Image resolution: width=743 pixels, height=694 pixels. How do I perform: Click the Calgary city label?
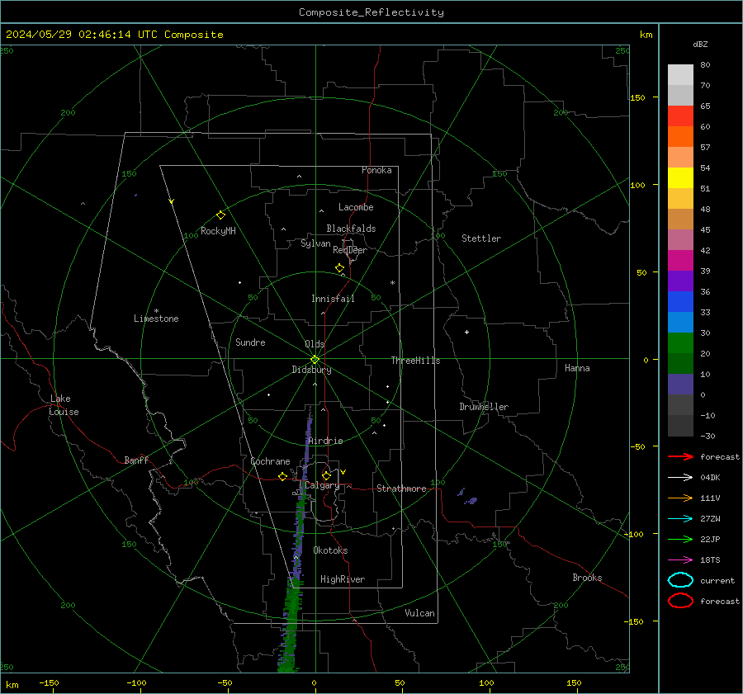[x=322, y=485]
